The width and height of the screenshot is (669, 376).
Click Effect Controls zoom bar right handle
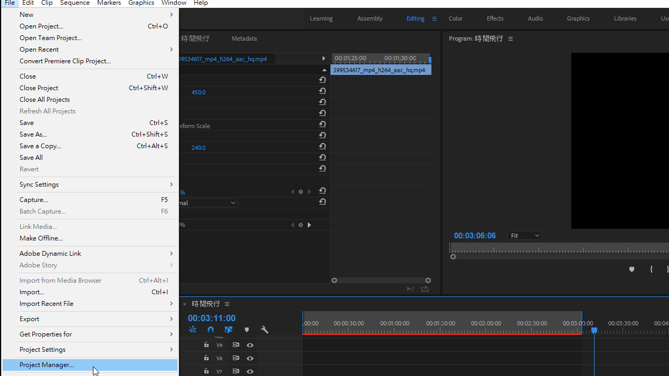(x=428, y=281)
